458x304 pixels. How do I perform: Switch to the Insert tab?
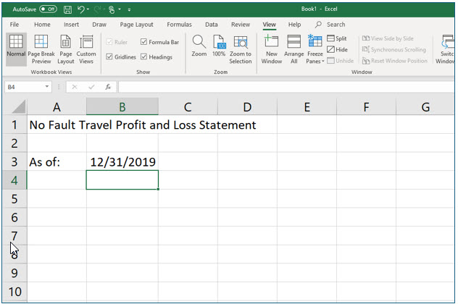point(71,25)
